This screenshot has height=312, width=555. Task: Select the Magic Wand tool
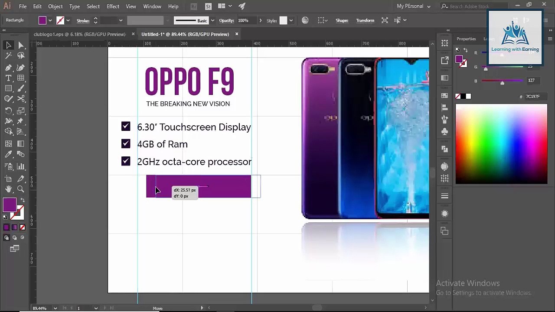pyautogui.click(x=8, y=56)
